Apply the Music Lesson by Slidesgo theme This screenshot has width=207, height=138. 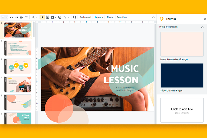182,44
